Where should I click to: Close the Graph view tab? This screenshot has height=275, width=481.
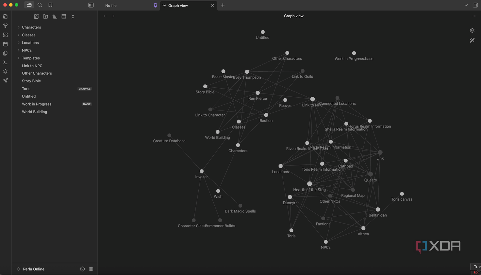click(213, 6)
